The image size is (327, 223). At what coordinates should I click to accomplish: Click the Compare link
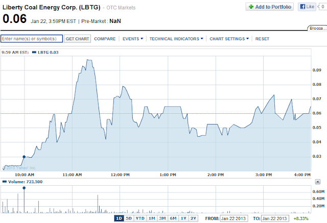point(105,39)
